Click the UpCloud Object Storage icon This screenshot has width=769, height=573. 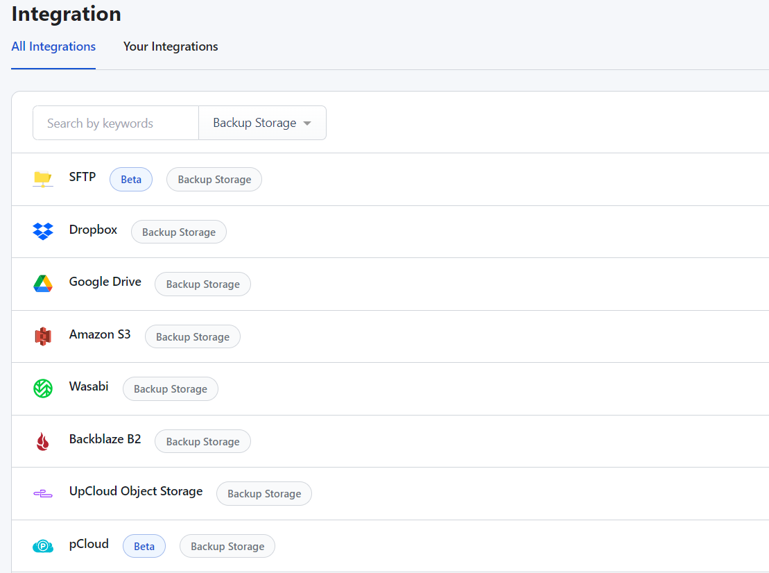pyautogui.click(x=43, y=493)
